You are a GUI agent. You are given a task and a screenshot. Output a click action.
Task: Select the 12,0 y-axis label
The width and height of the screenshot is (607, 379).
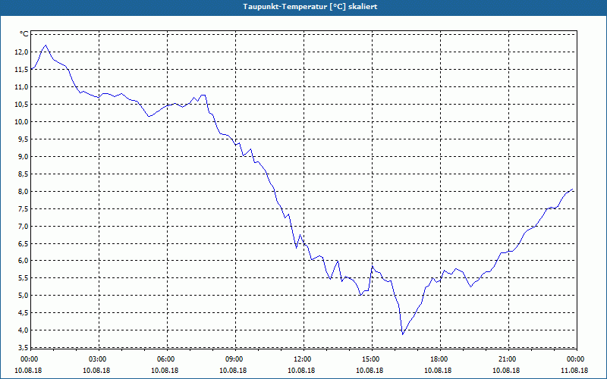(x=21, y=52)
